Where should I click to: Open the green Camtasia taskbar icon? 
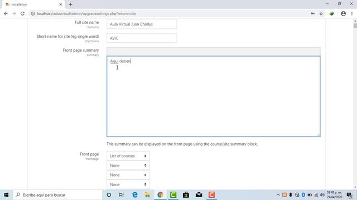173,195
